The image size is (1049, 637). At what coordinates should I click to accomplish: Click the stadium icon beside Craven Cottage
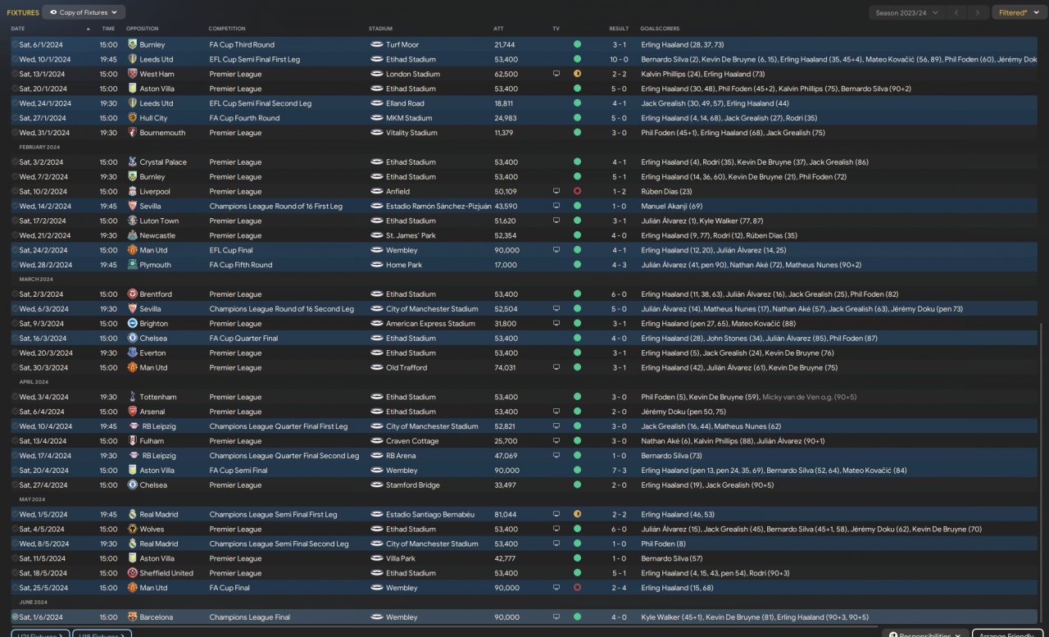(x=377, y=441)
